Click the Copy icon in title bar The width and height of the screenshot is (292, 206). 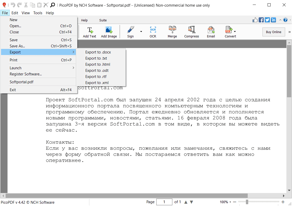click(x=33, y=5)
